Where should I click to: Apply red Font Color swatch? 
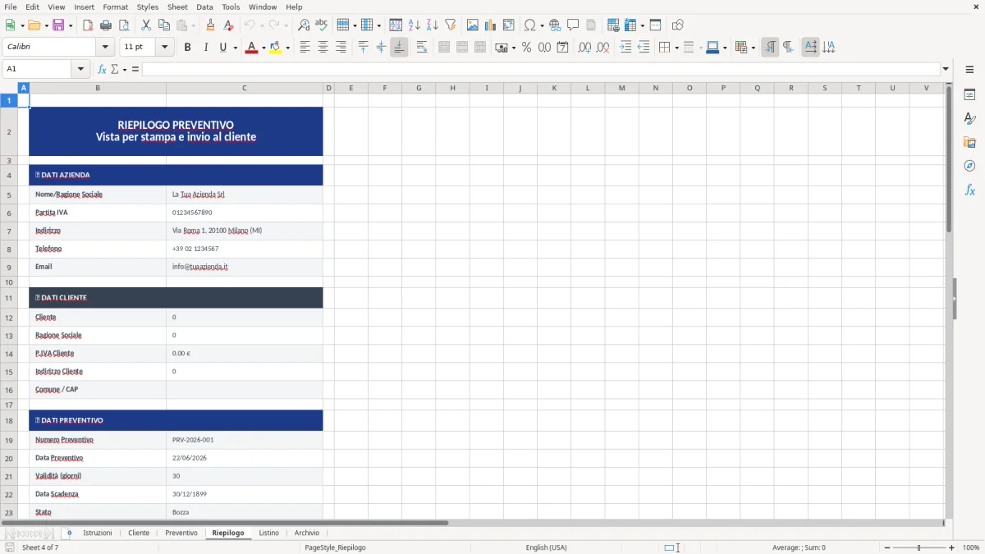tap(251, 48)
